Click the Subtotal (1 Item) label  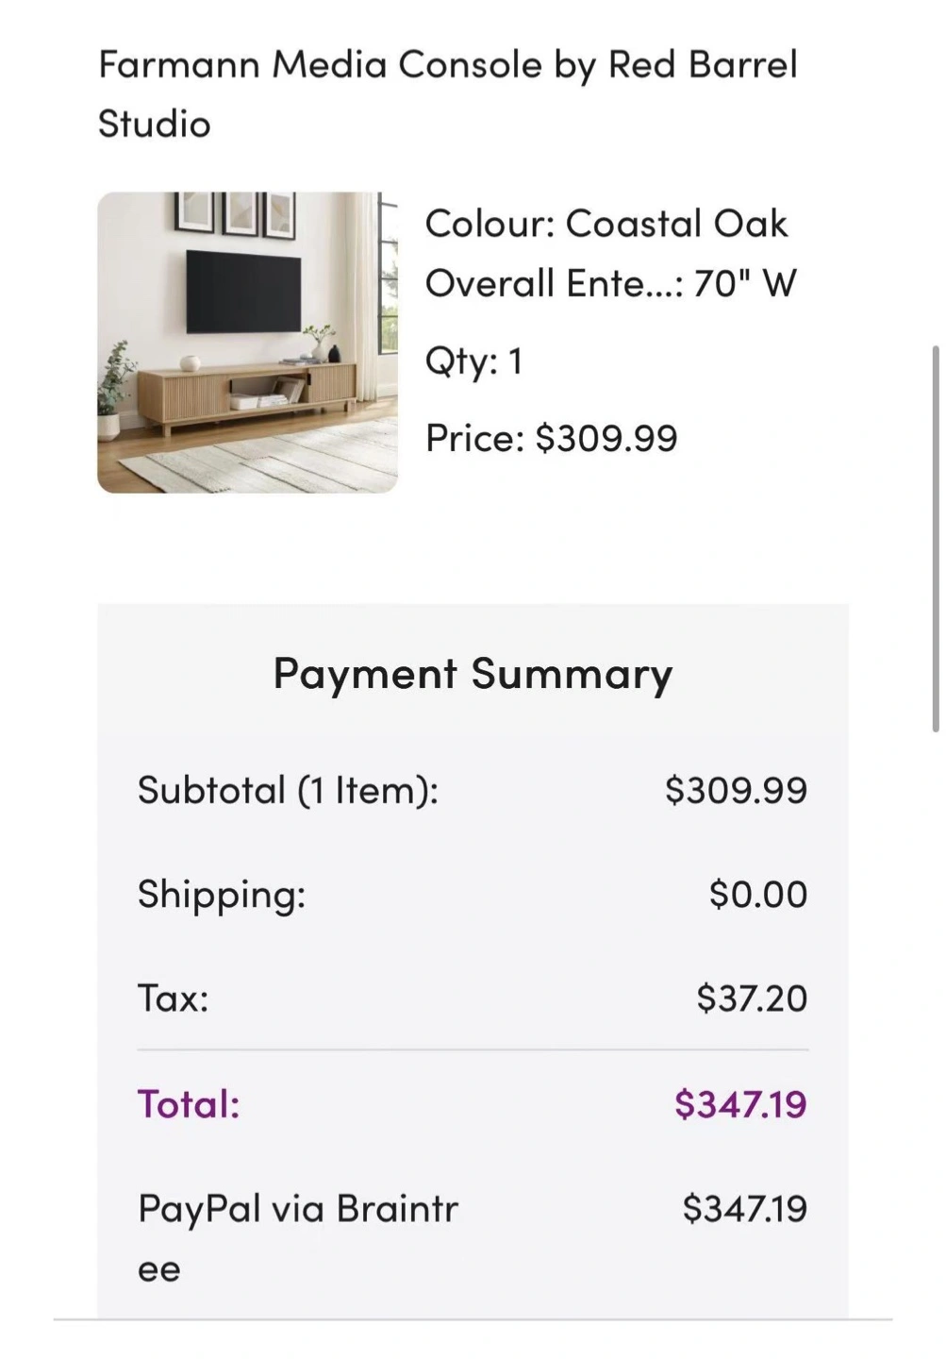(x=288, y=790)
